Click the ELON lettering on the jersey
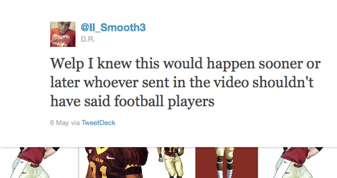The image size is (337, 178). (98, 160)
